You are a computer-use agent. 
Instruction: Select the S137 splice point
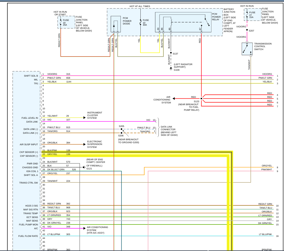(x=171, y=53)
